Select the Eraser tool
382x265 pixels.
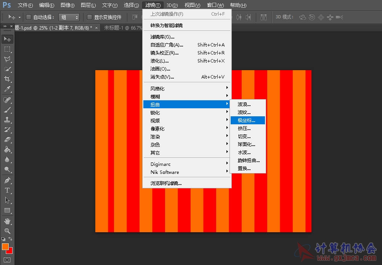7,140
